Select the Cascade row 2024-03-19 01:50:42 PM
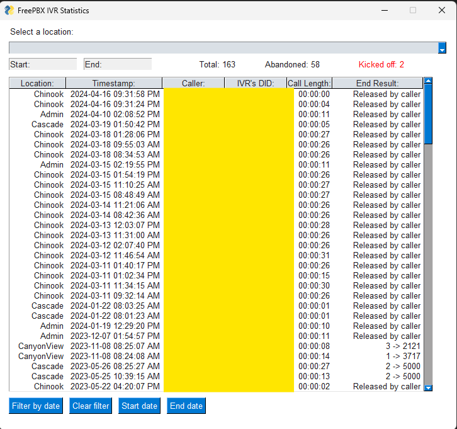The height and width of the screenshot is (429, 457). click(216, 124)
